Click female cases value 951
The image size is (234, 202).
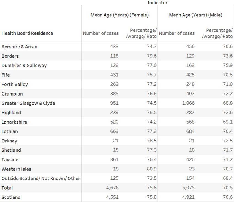[114, 103]
